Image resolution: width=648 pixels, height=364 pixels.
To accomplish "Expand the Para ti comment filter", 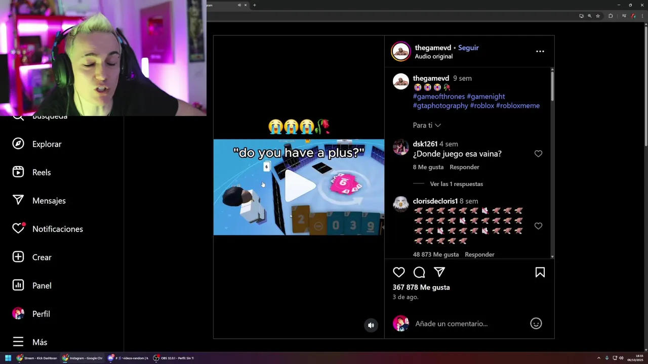I will coord(427,125).
